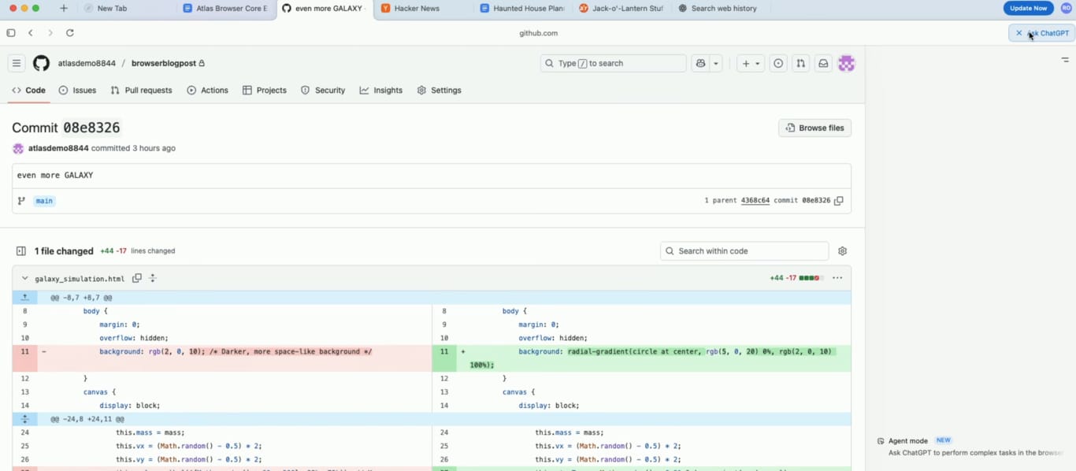Expand the Copilot dropdown arrow

tap(716, 64)
